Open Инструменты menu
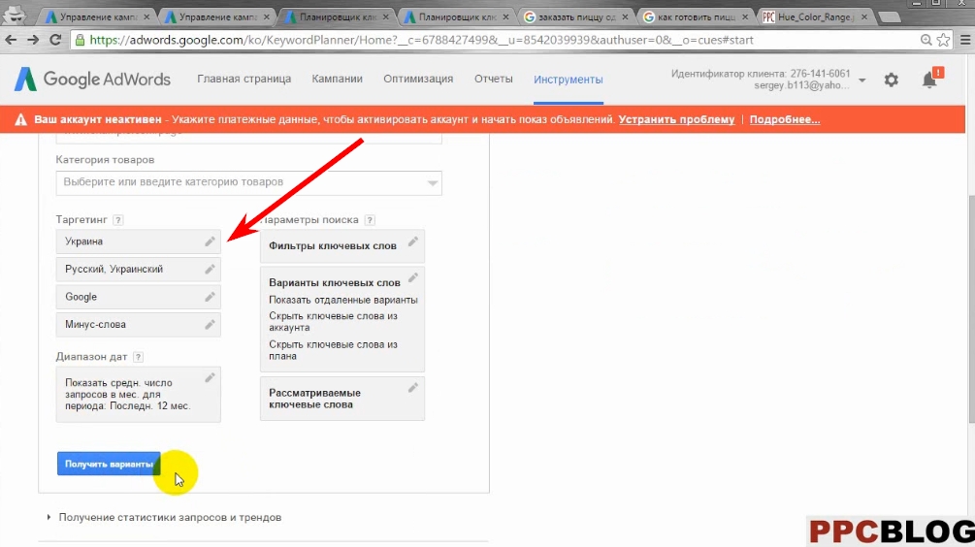 (569, 80)
